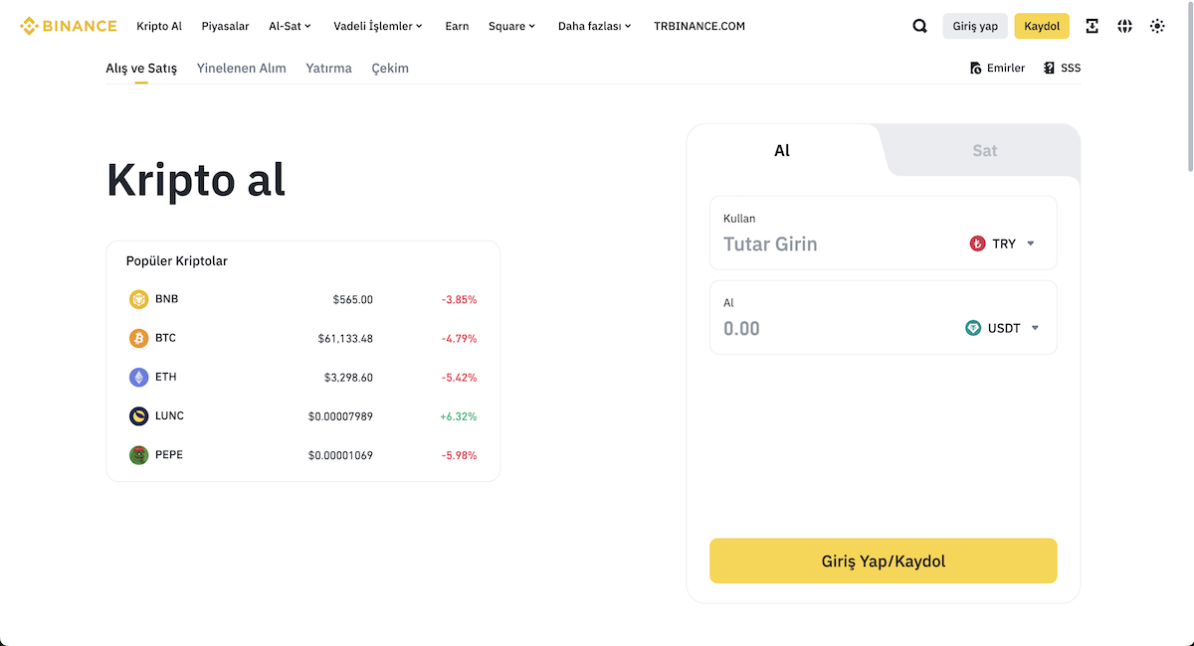The image size is (1194, 646).
Task: Open the language globe icon
Action: [x=1124, y=26]
